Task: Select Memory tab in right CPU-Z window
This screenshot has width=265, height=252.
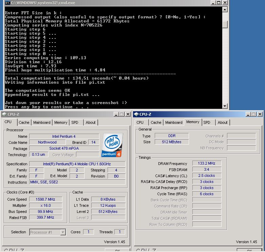Action: click(193, 122)
